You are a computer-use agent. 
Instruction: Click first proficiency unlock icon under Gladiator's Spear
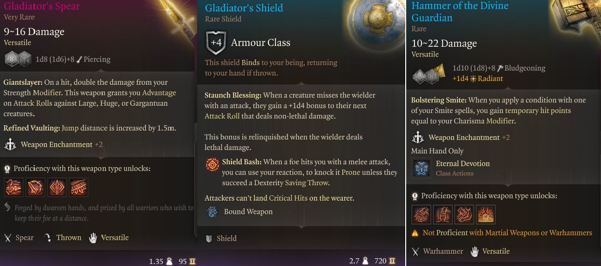(x=13, y=187)
